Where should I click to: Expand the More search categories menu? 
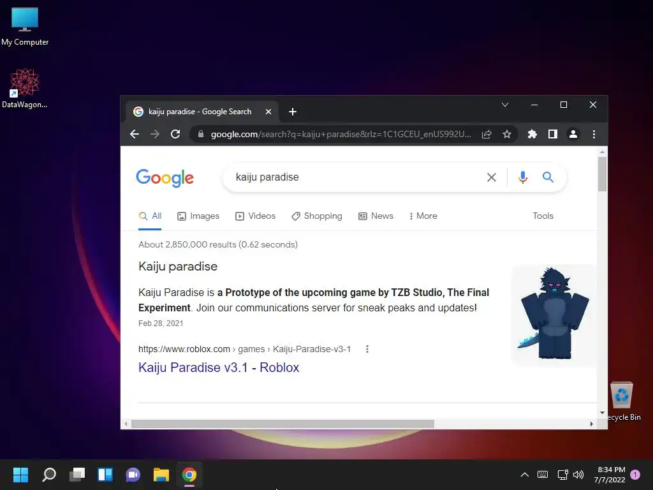click(423, 216)
